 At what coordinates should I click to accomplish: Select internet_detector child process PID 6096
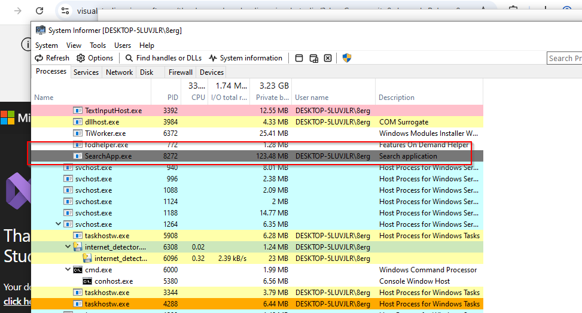click(257, 259)
